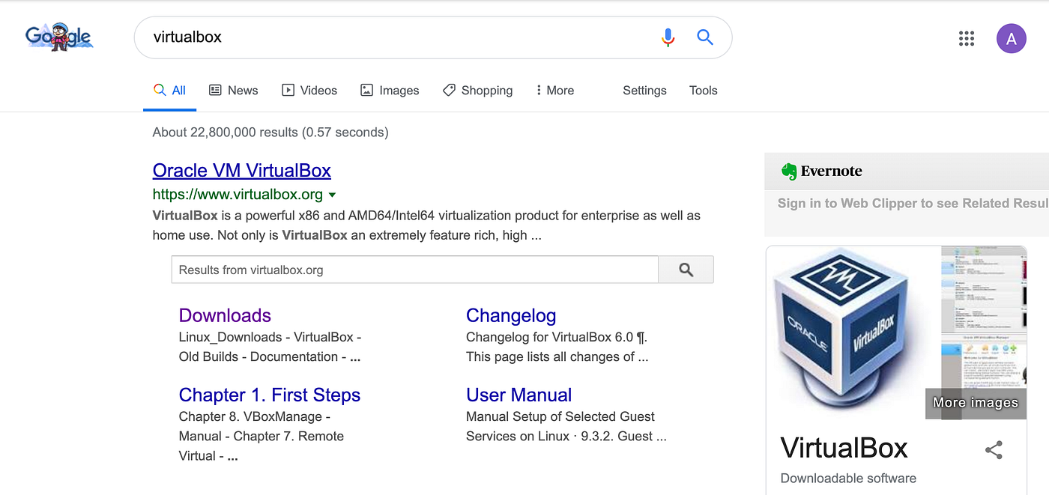This screenshot has height=495, width=1049.
Task: Focus the Results from virtualbox.org field
Action: [415, 270]
